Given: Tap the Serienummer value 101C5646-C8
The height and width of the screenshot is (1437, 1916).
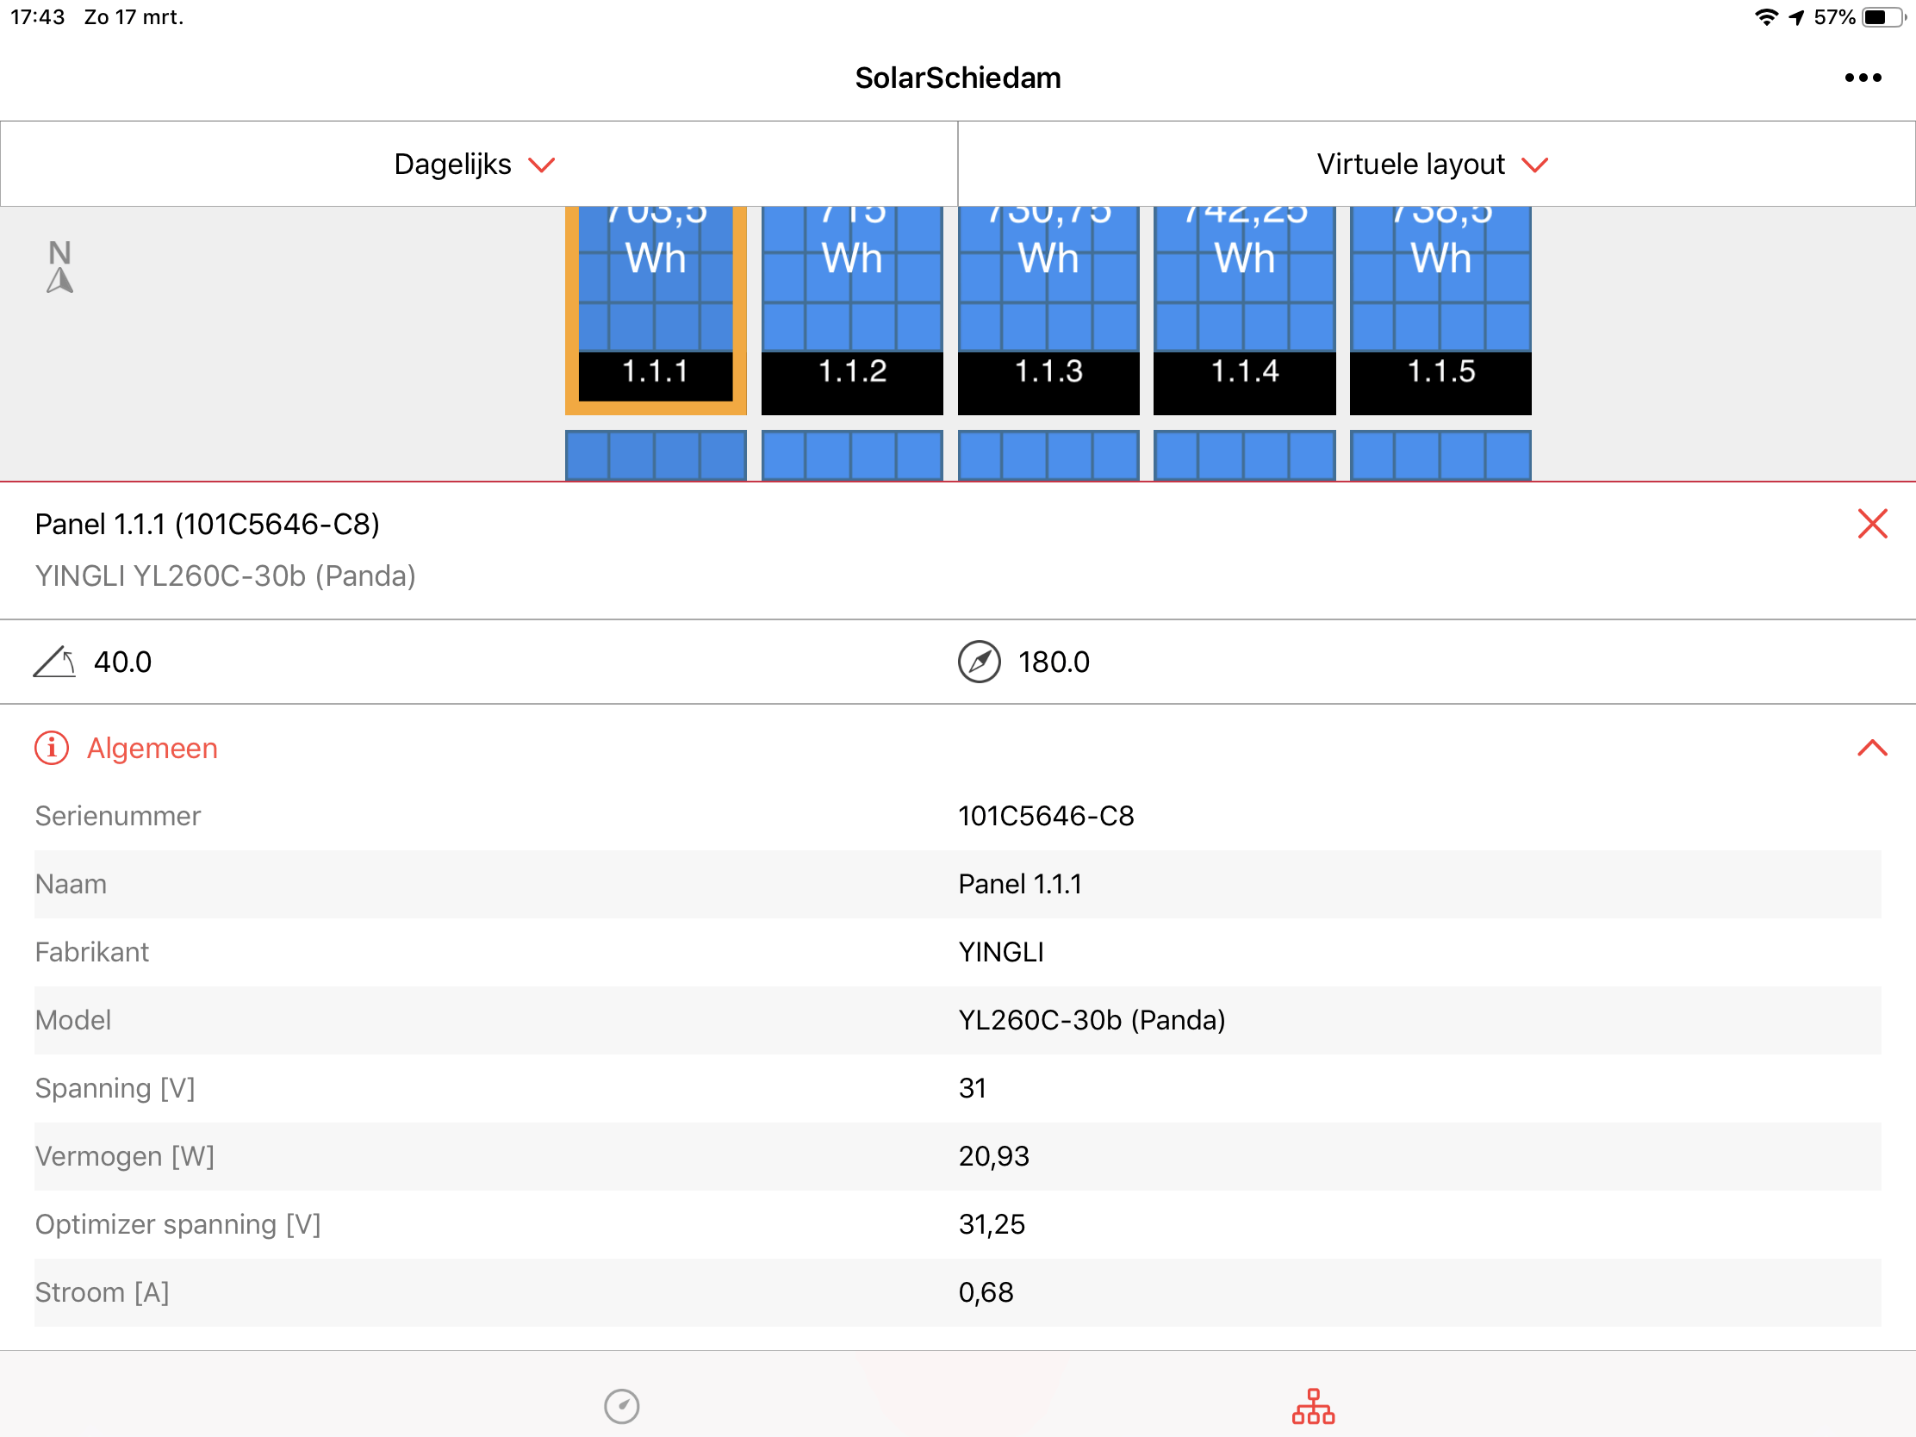Looking at the screenshot, I should tap(1046, 816).
